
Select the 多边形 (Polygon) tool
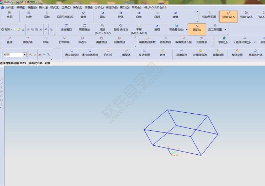click(82, 40)
